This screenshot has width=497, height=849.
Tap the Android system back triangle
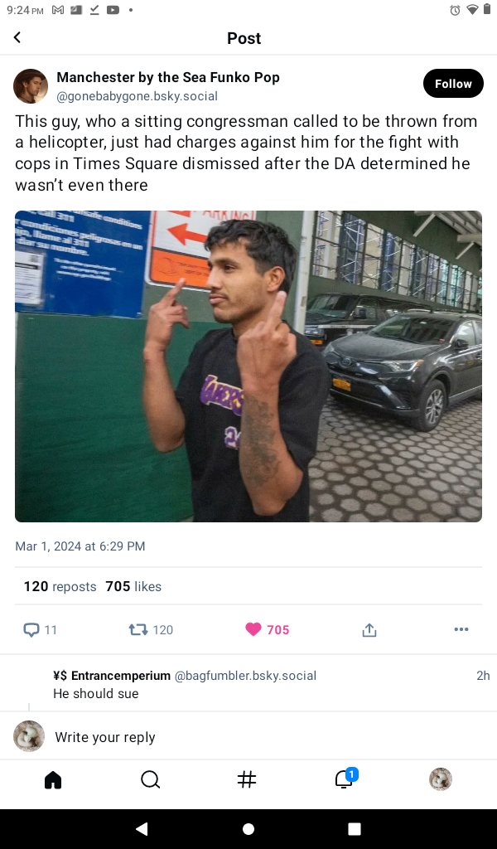pos(142,829)
